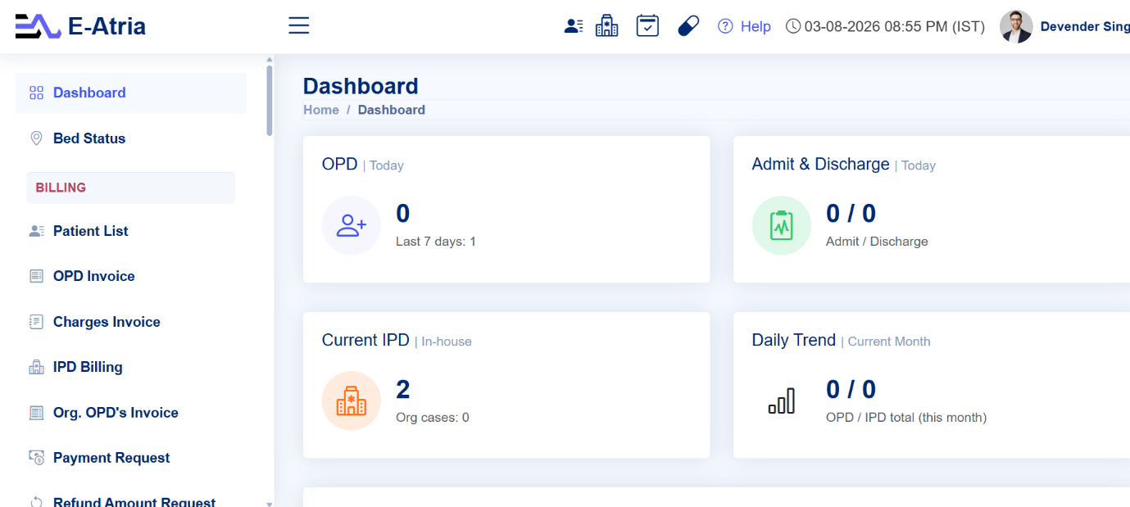Click the "Last 7 days: 1" text
Viewport: 1130px width, 507px height.
pos(436,242)
